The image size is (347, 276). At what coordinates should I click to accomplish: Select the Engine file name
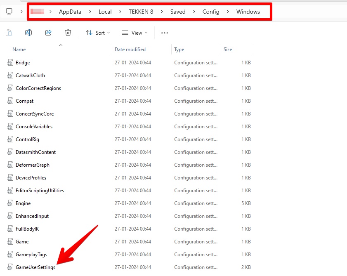point(23,203)
